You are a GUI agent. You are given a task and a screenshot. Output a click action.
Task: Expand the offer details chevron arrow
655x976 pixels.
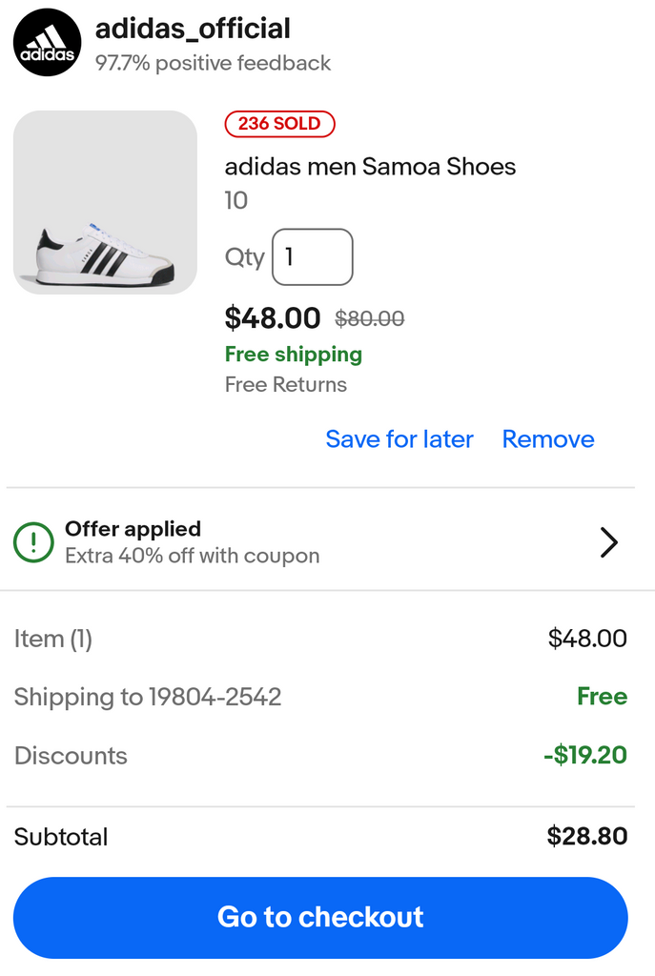tap(608, 542)
